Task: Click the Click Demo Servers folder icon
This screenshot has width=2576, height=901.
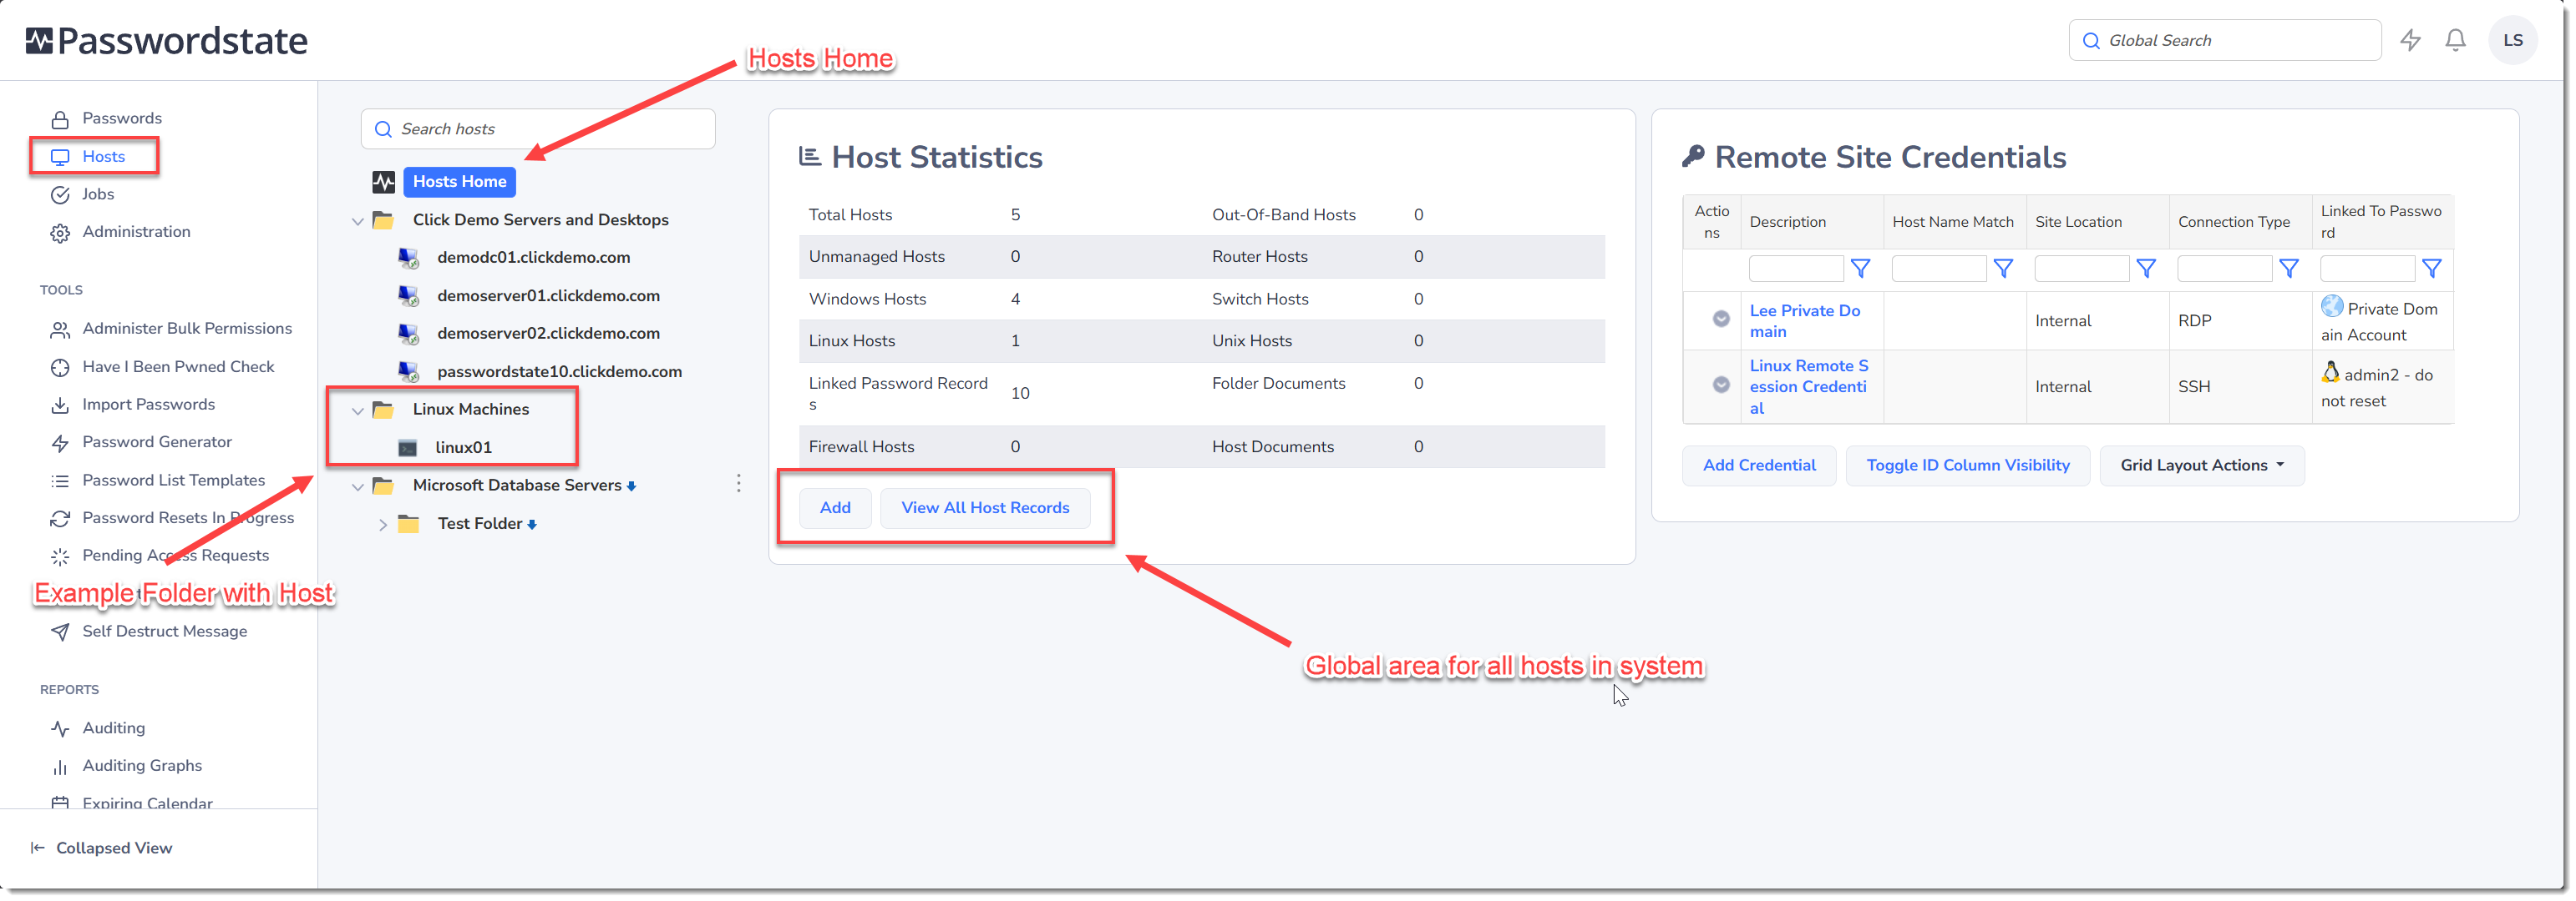Action: click(383, 219)
